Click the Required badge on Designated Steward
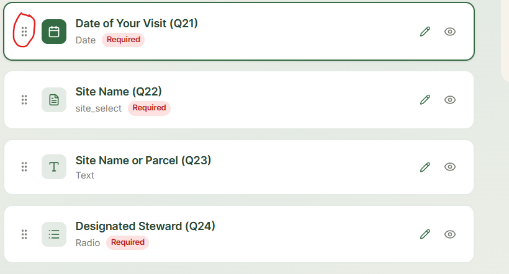This screenshot has width=509, height=274. [x=127, y=242]
